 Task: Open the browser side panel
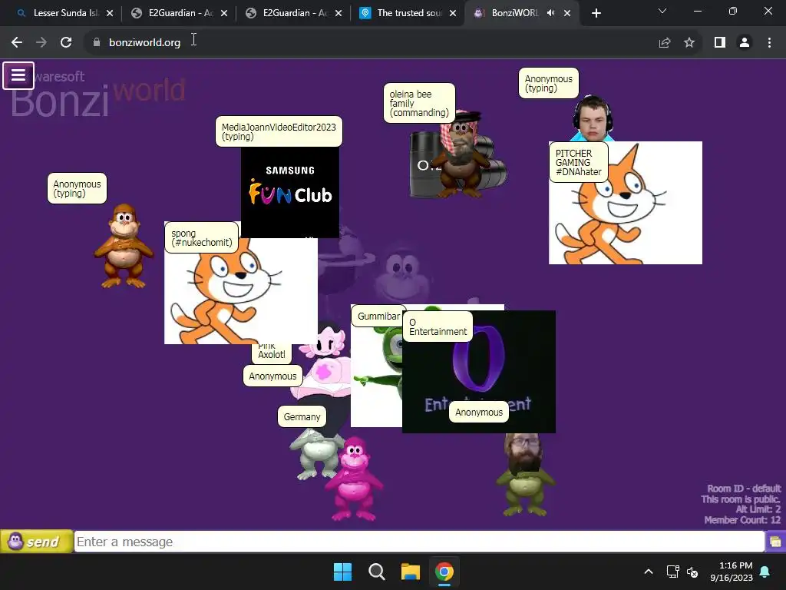pyautogui.click(x=720, y=43)
